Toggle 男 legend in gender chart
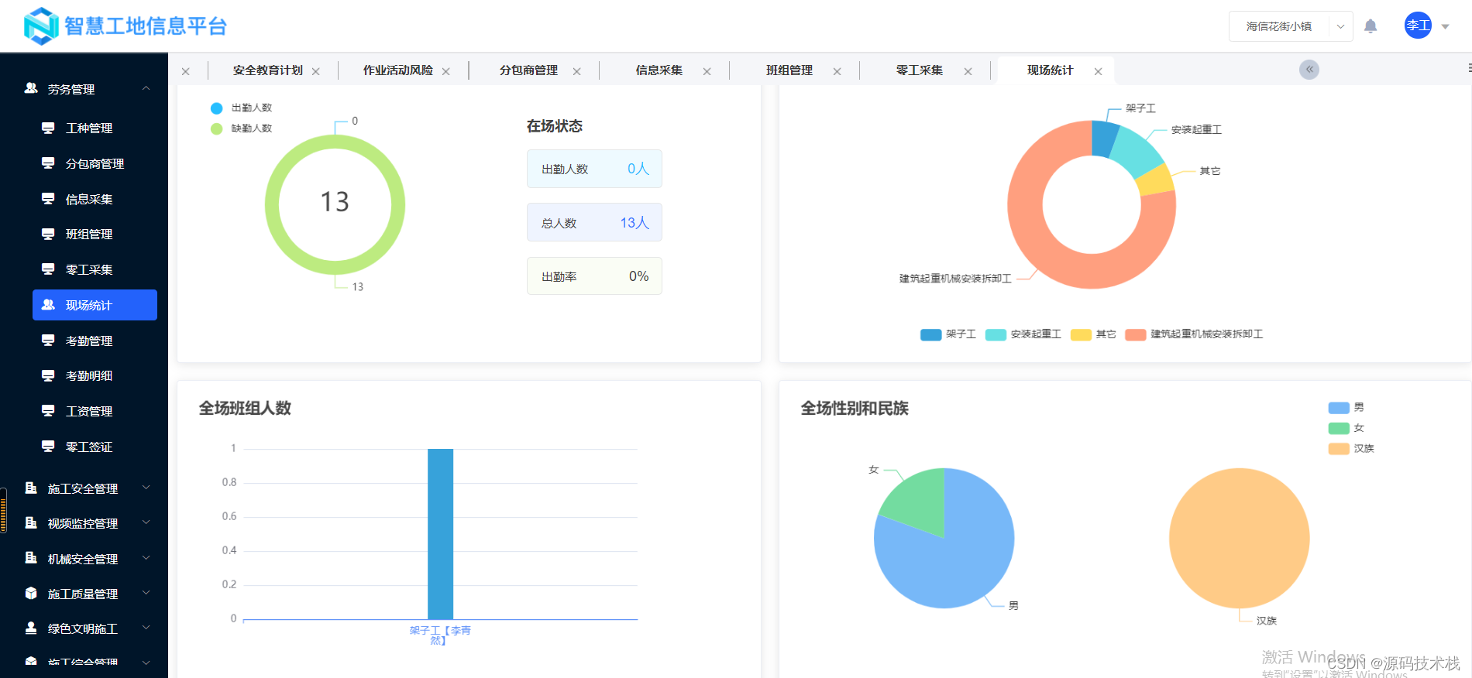The width and height of the screenshot is (1472, 678). pyautogui.click(x=1346, y=408)
